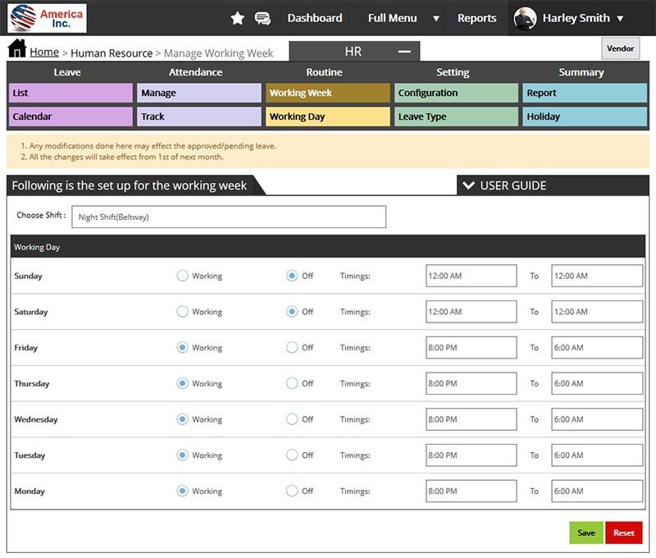Open the Full Menu item
Screen dimensions: 656x558
[393, 18]
